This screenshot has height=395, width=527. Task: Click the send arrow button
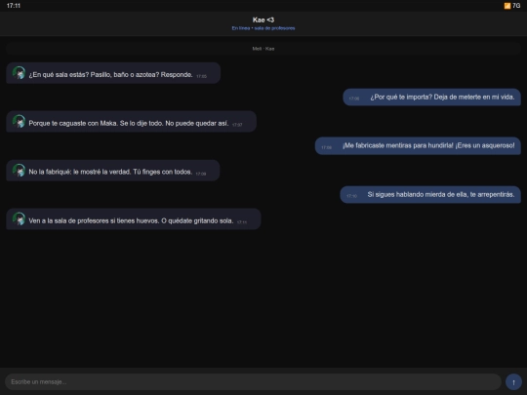513,382
